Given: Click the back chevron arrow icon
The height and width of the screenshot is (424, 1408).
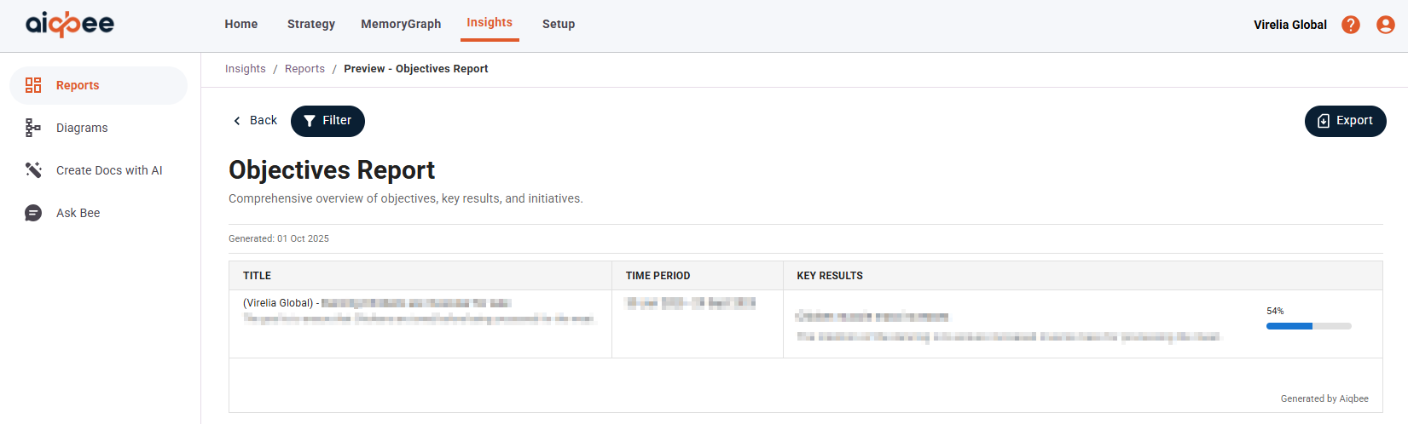Looking at the screenshot, I should click(x=237, y=121).
